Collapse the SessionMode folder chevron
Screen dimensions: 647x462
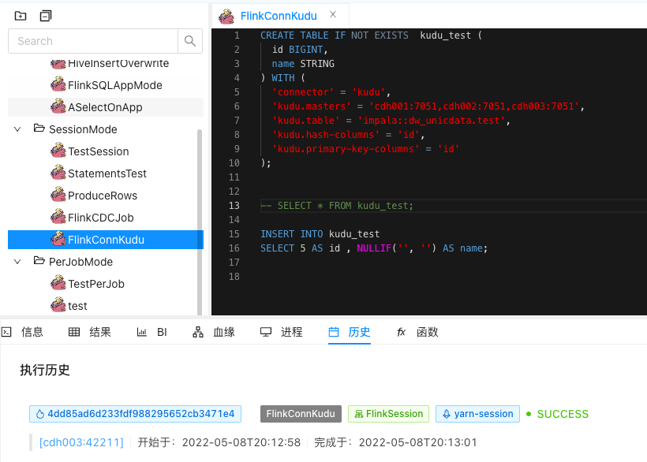(x=17, y=129)
